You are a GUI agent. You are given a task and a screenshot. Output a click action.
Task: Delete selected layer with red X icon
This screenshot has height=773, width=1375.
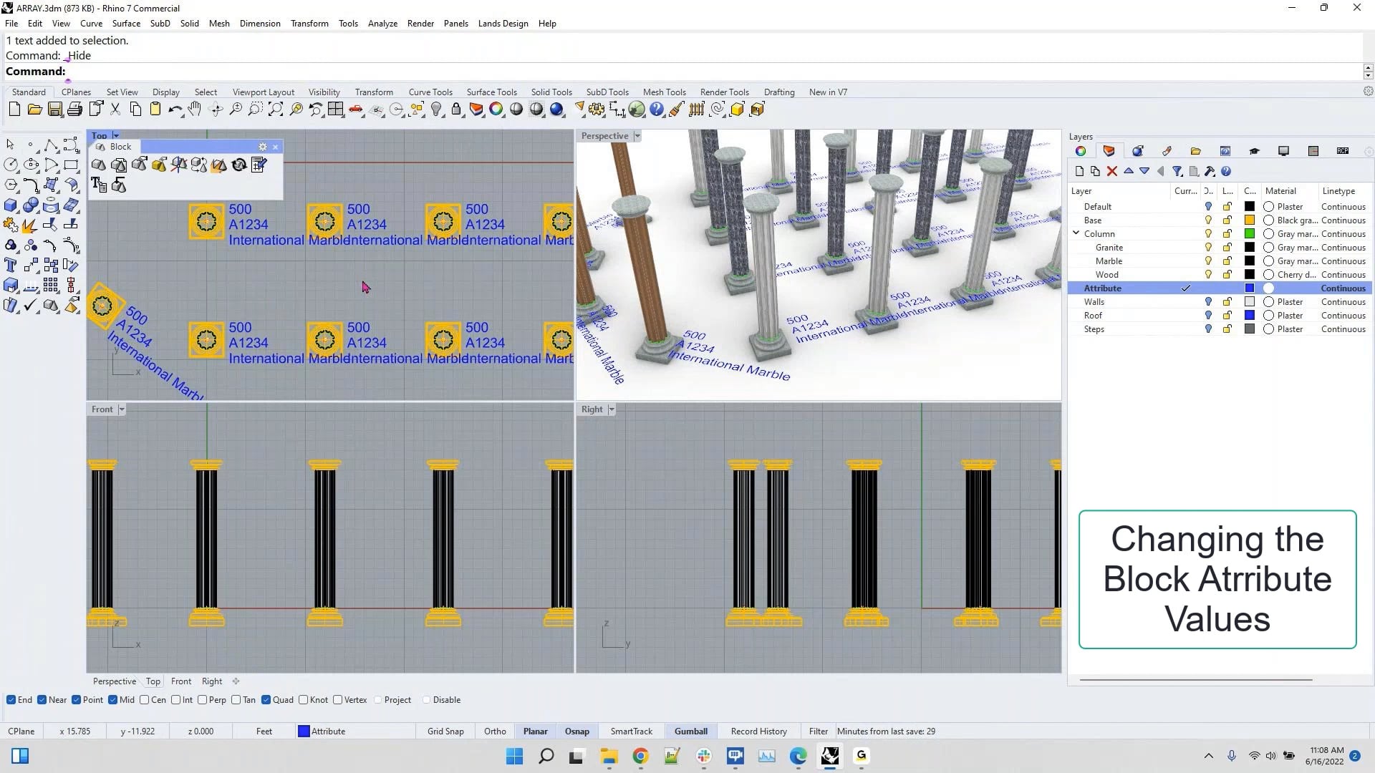pyautogui.click(x=1112, y=171)
